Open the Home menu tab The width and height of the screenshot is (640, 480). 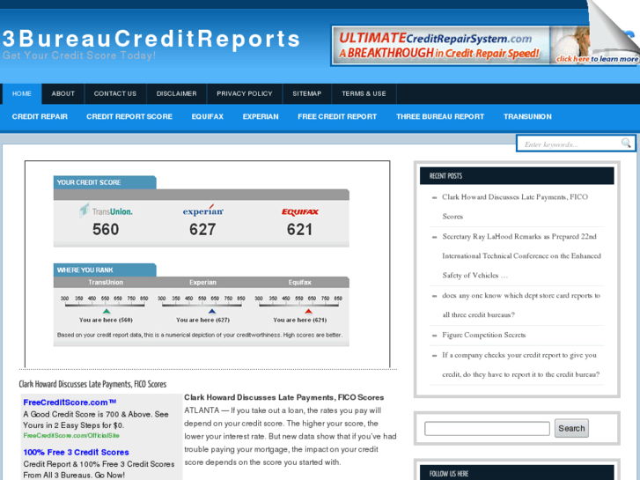(22, 93)
